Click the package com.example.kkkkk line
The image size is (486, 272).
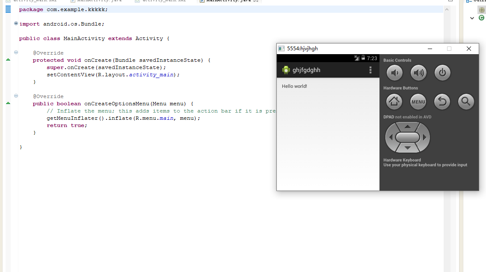pos(64,9)
